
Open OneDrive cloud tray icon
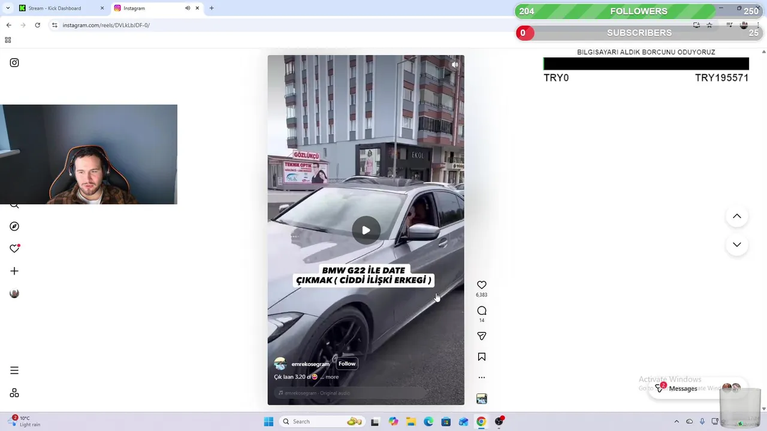tap(689, 421)
